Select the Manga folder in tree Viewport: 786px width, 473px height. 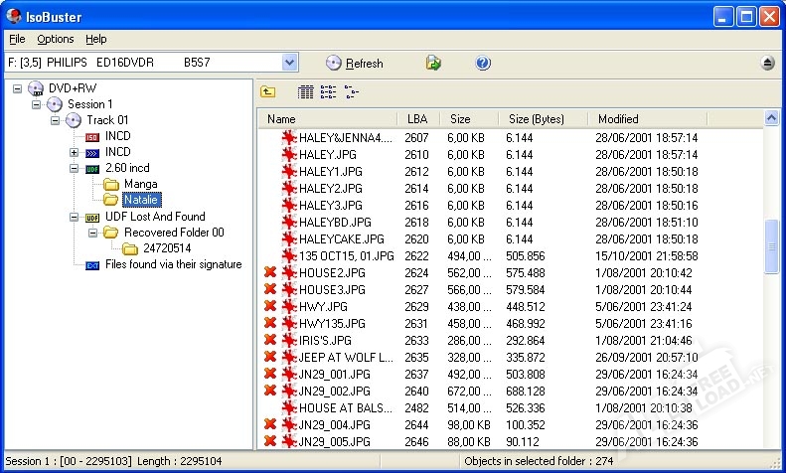(x=139, y=184)
